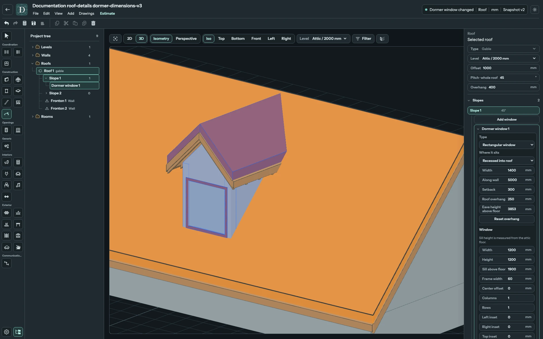Open settings gear at bottom left
Screen dimensions: 543x339
pos(7,332)
